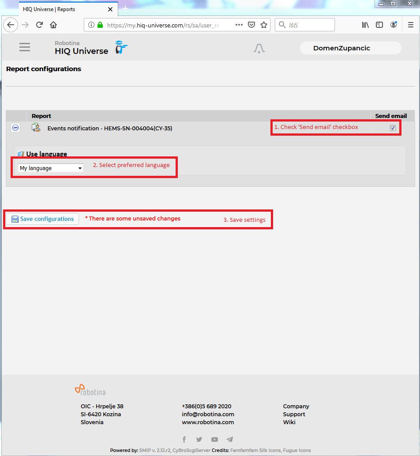The width and height of the screenshot is (420, 456).
Task: Click the notifications bell icon
Action: pos(259,49)
